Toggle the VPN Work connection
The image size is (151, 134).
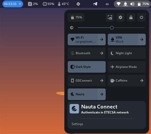[x=123, y=39]
